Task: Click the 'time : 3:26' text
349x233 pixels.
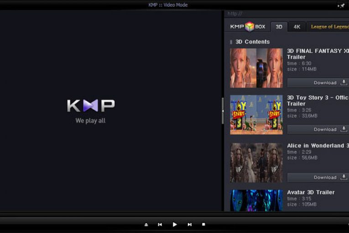Action: (299, 110)
